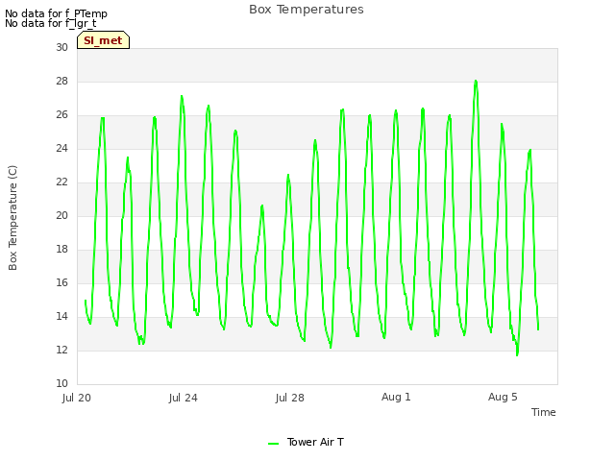Click the Jul 20 x-axis tick label
Screen dimensions: 615x461
(x=77, y=398)
